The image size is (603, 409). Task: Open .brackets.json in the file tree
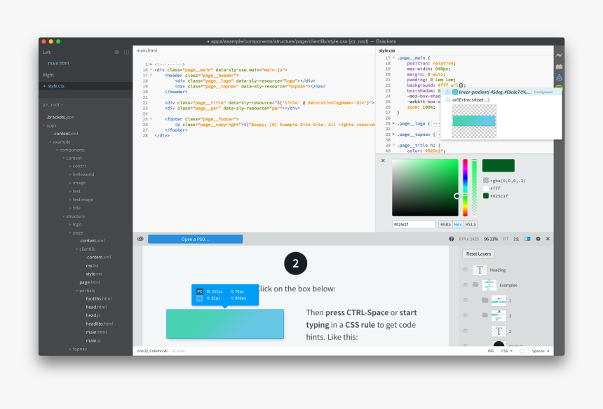[x=60, y=117]
